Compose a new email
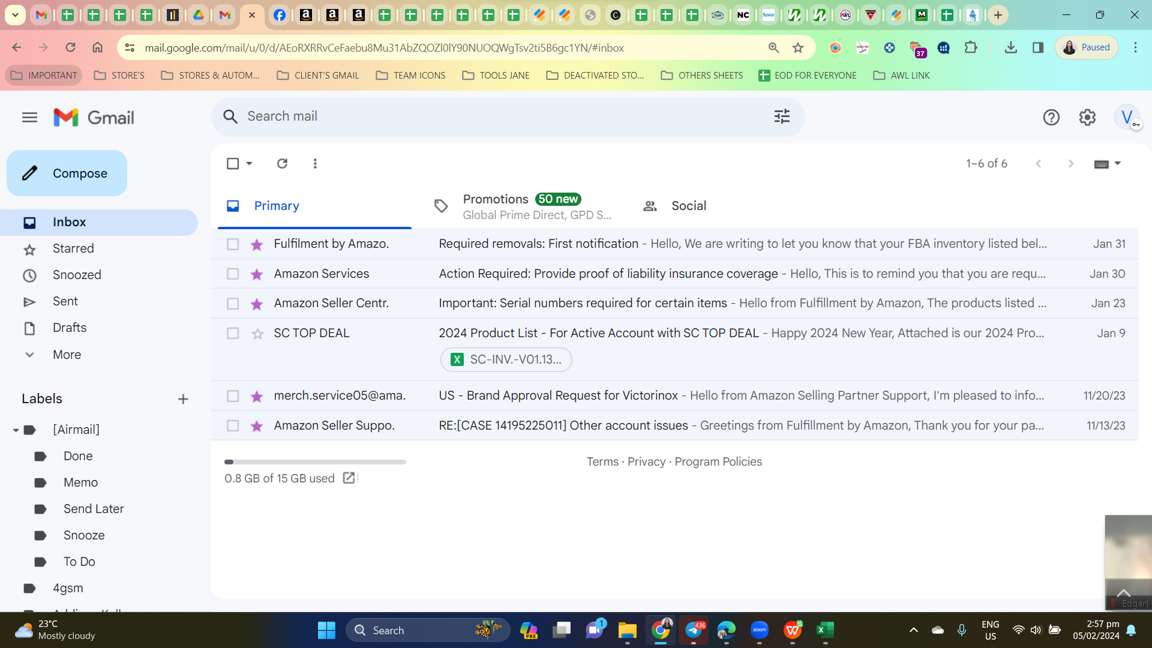Screen dimensions: 1152x648 [x=67, y=173]
